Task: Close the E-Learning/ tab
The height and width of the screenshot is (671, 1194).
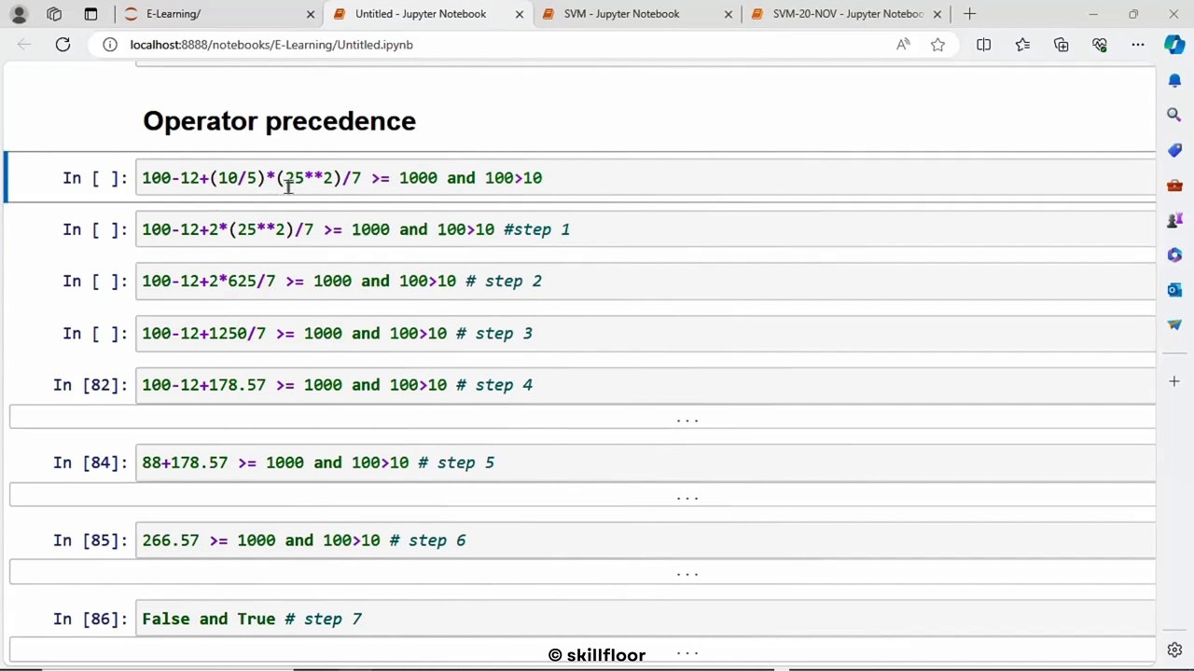Action: point(311,14)
